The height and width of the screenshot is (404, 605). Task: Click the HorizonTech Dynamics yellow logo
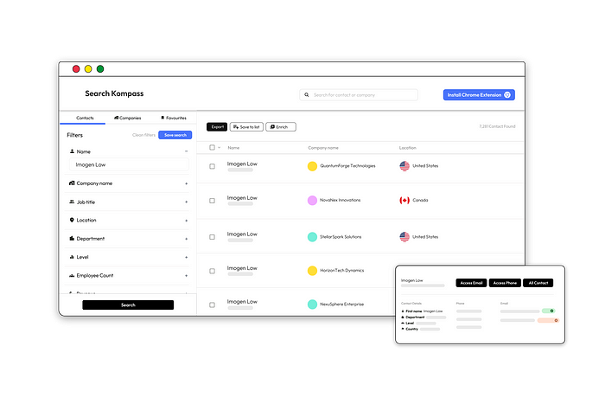pos(312,271)
